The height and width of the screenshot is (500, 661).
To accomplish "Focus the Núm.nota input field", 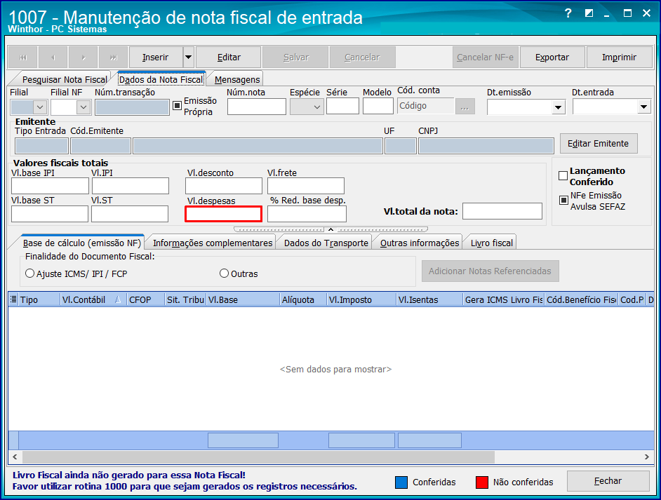I will click(257, 107).
